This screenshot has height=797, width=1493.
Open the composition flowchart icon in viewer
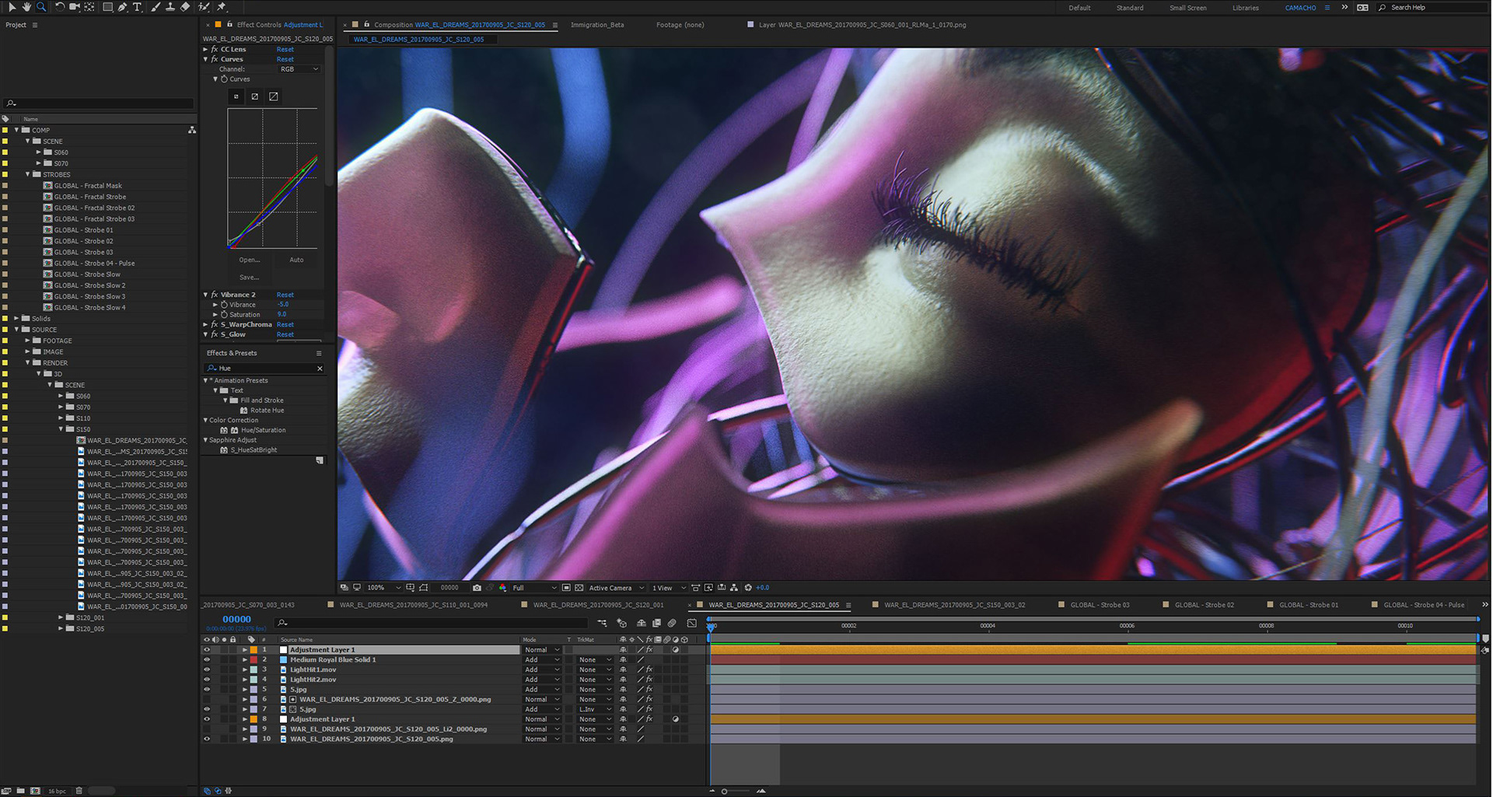click(734, 588)
